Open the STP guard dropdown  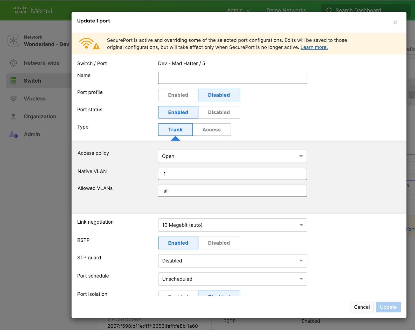(232, 261)
